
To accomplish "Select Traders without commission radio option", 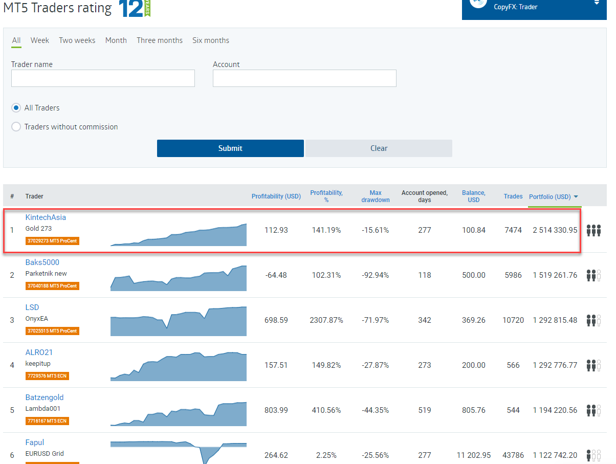I will point(16,127).
